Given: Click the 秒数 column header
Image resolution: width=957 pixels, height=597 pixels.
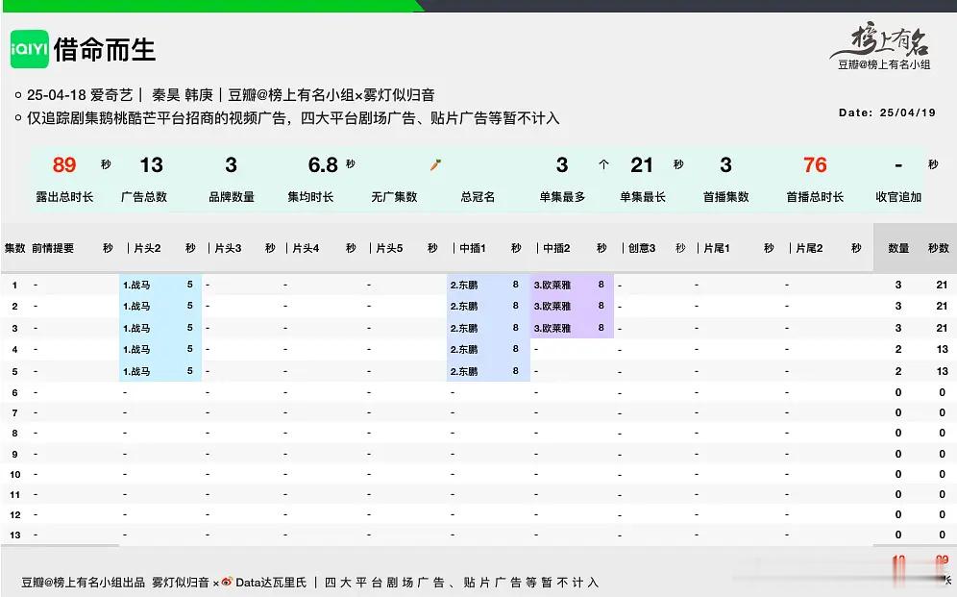Looking at the screenshot, I should 938,248.
